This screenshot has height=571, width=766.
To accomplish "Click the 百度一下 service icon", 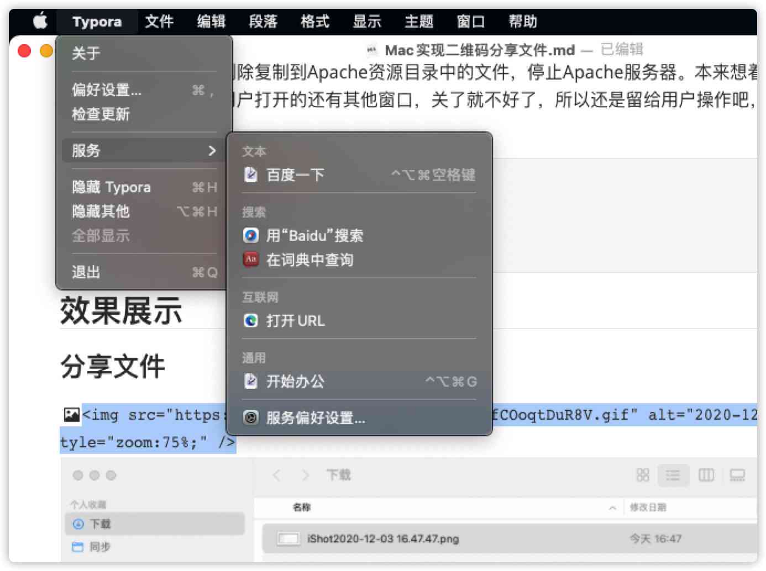I will [x=251, y=175].
